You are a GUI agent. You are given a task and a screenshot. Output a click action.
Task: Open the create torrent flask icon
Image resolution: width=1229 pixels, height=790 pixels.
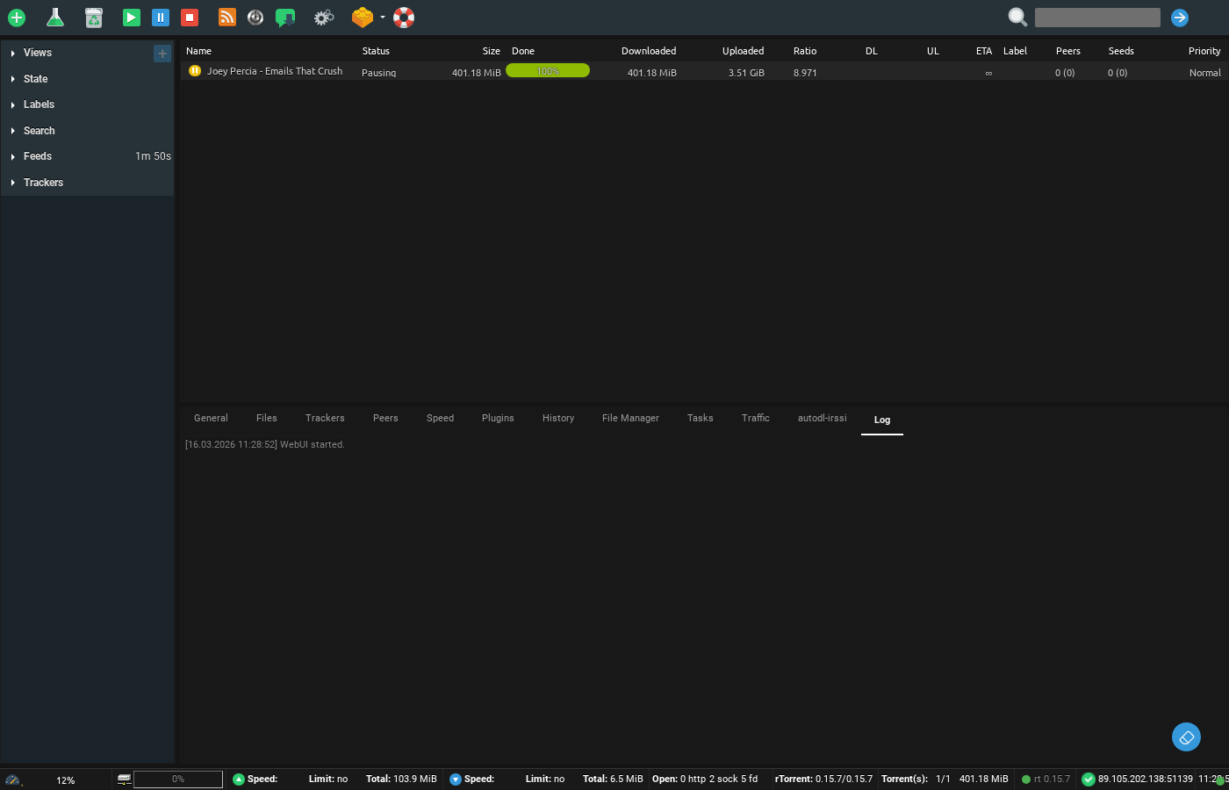(55, 18)
